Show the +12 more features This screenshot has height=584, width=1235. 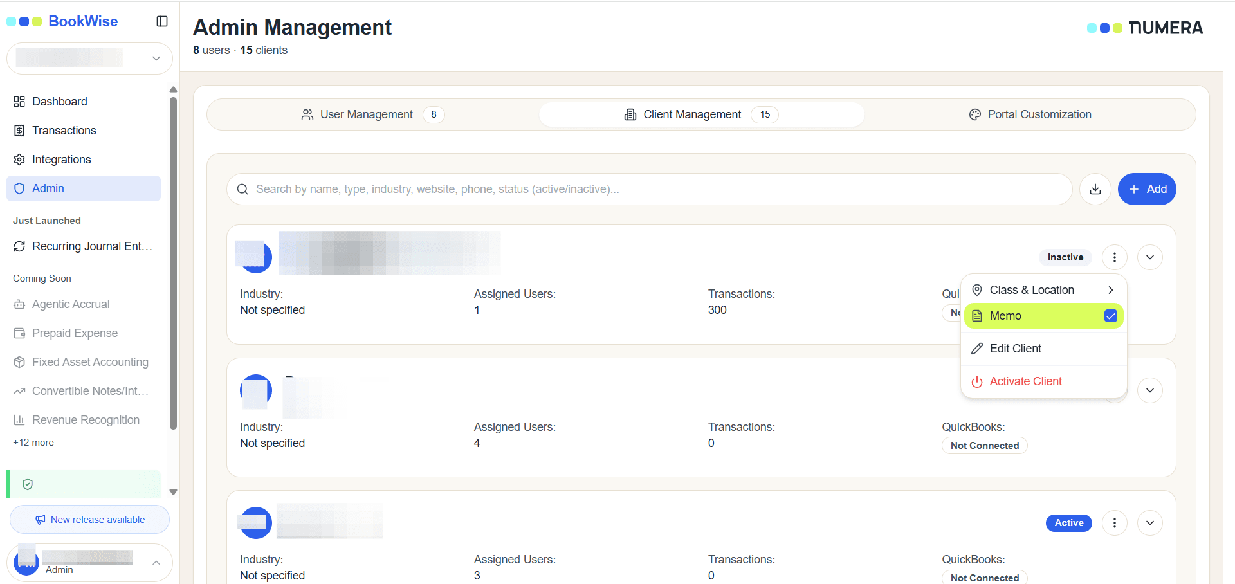point(33,443)
